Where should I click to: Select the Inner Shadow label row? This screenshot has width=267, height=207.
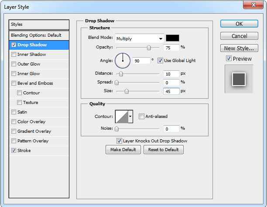click(31, 55)
